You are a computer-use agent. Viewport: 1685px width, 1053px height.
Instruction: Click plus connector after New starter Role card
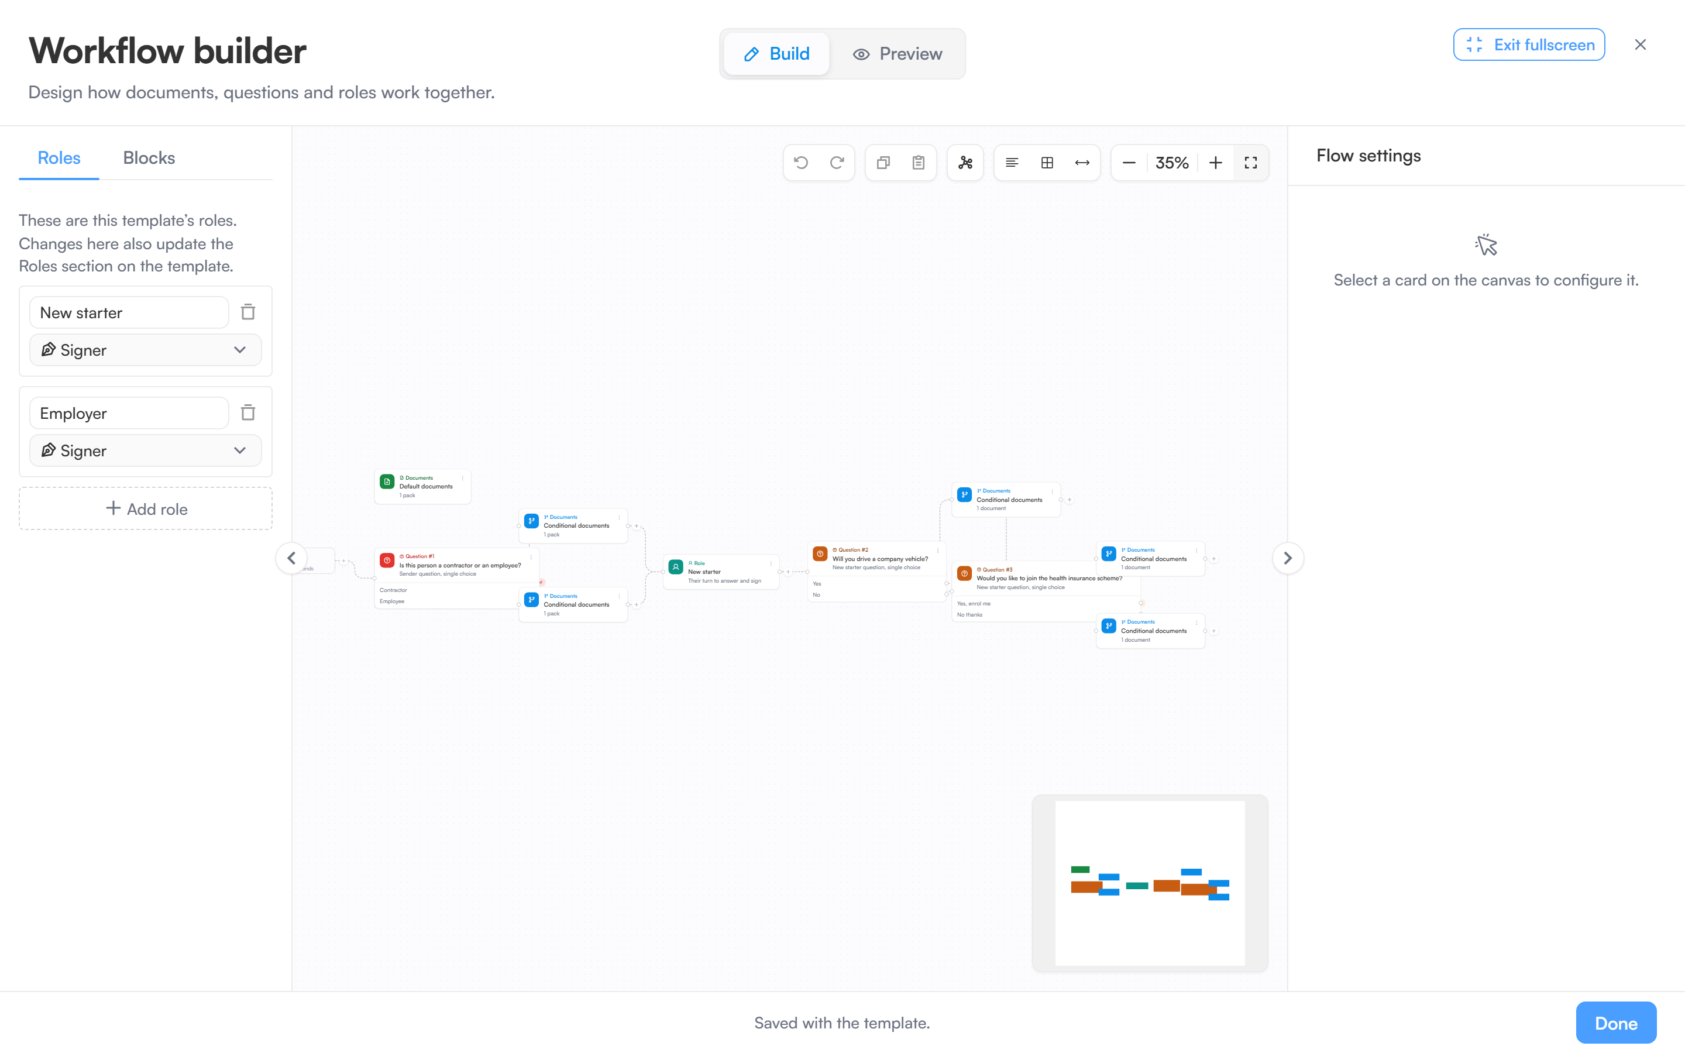tap(788, 572)
